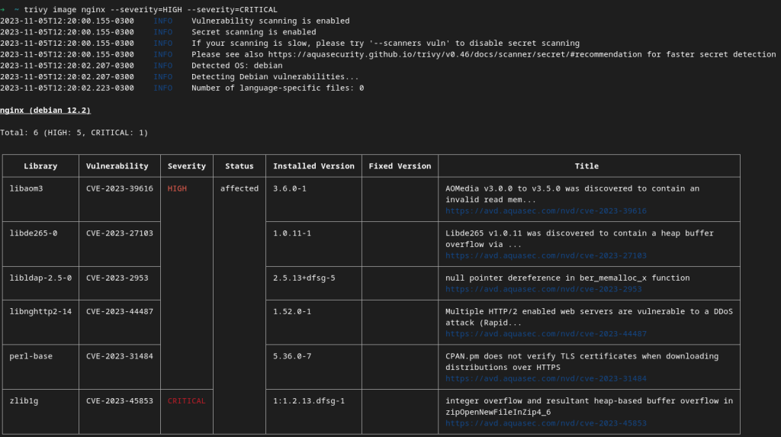
Task: Select installed version 1.52.0-1 cell
Action: [292, 312]
